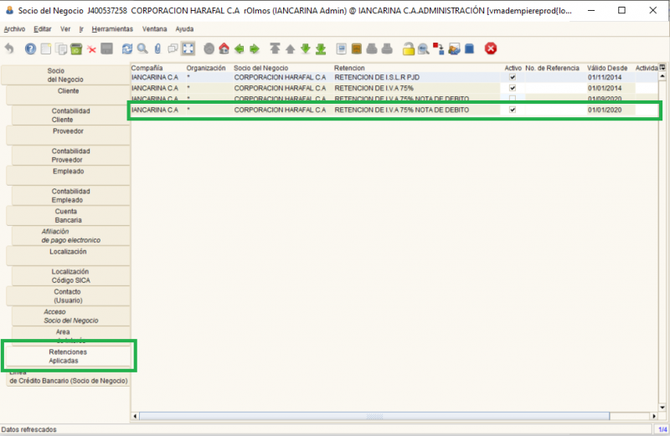The height and width of the screenshot is (436, 670).
Task: Open the table column selector icon at top right
Action: pyautogui.click(x=662, y=67)
